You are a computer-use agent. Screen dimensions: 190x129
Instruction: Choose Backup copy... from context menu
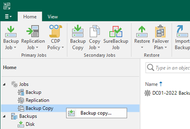(x=97, y=113)
